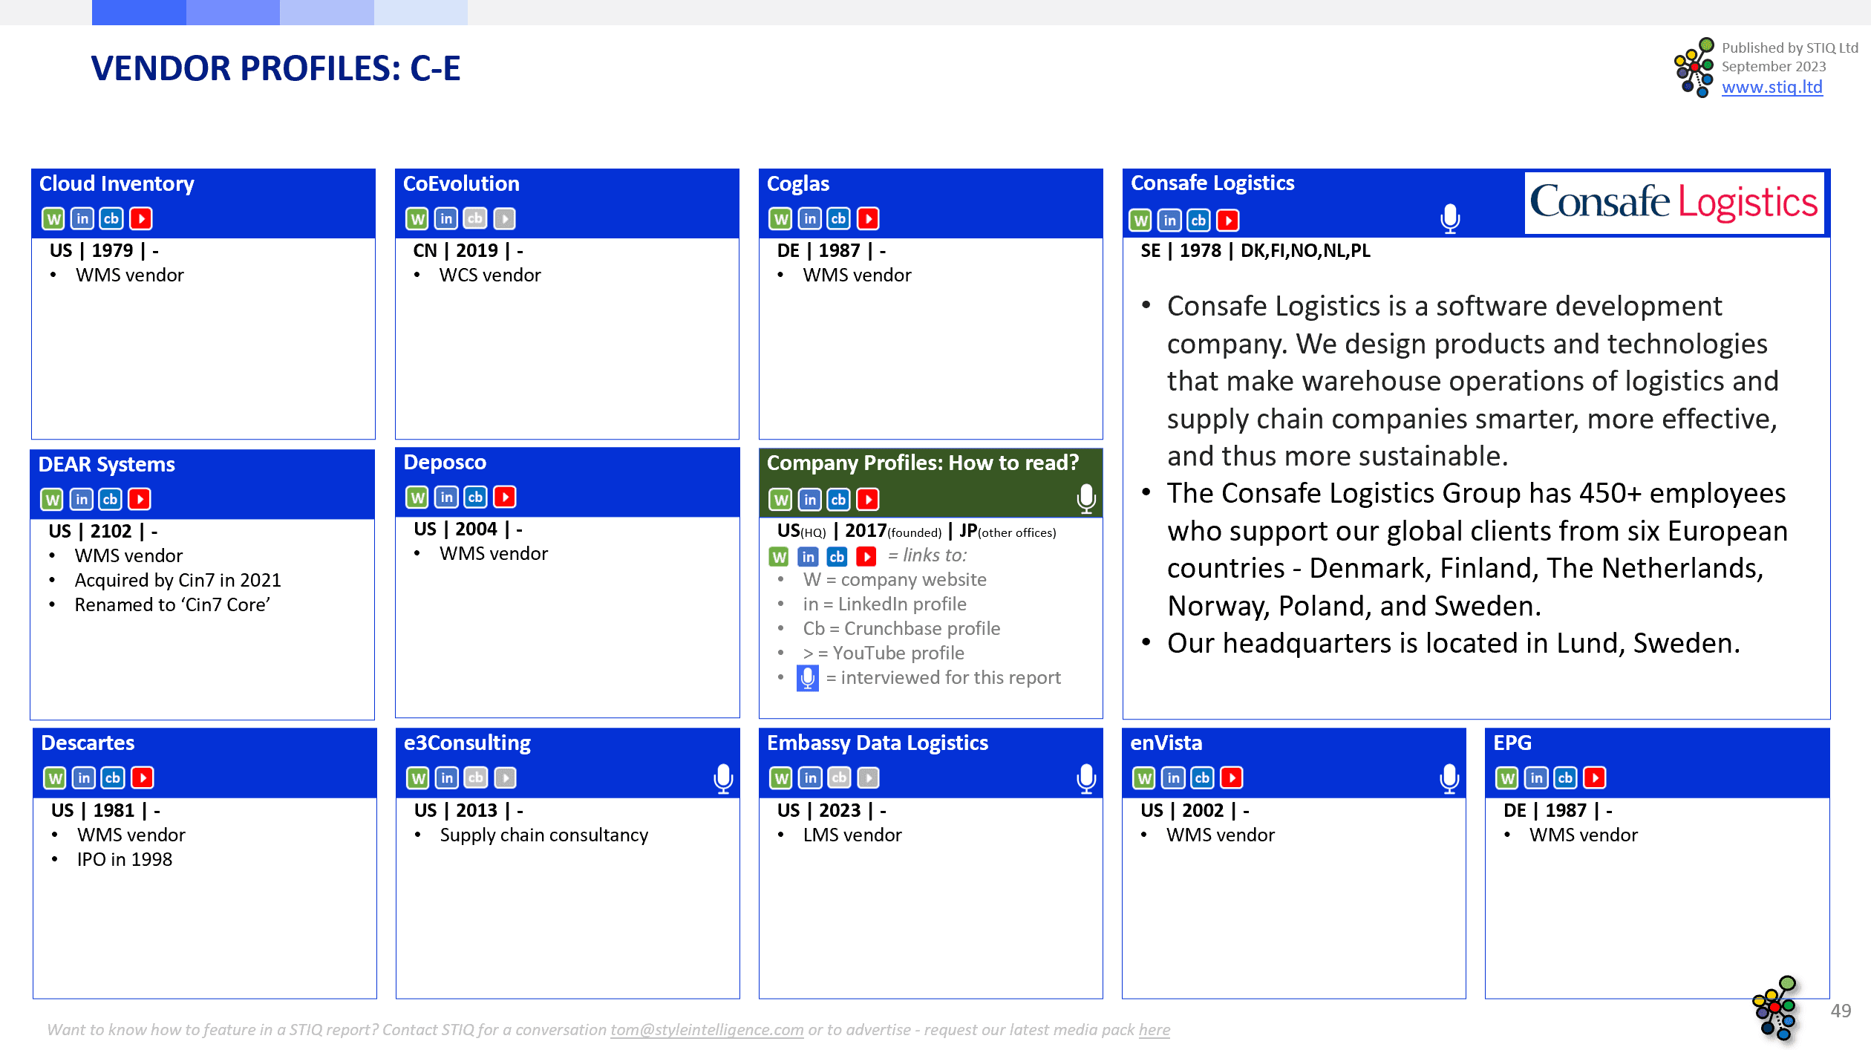Viewport: 1871px width, 1050px height.
Task: Open Deposco LinkedIn icon
Action: (446, 498)
